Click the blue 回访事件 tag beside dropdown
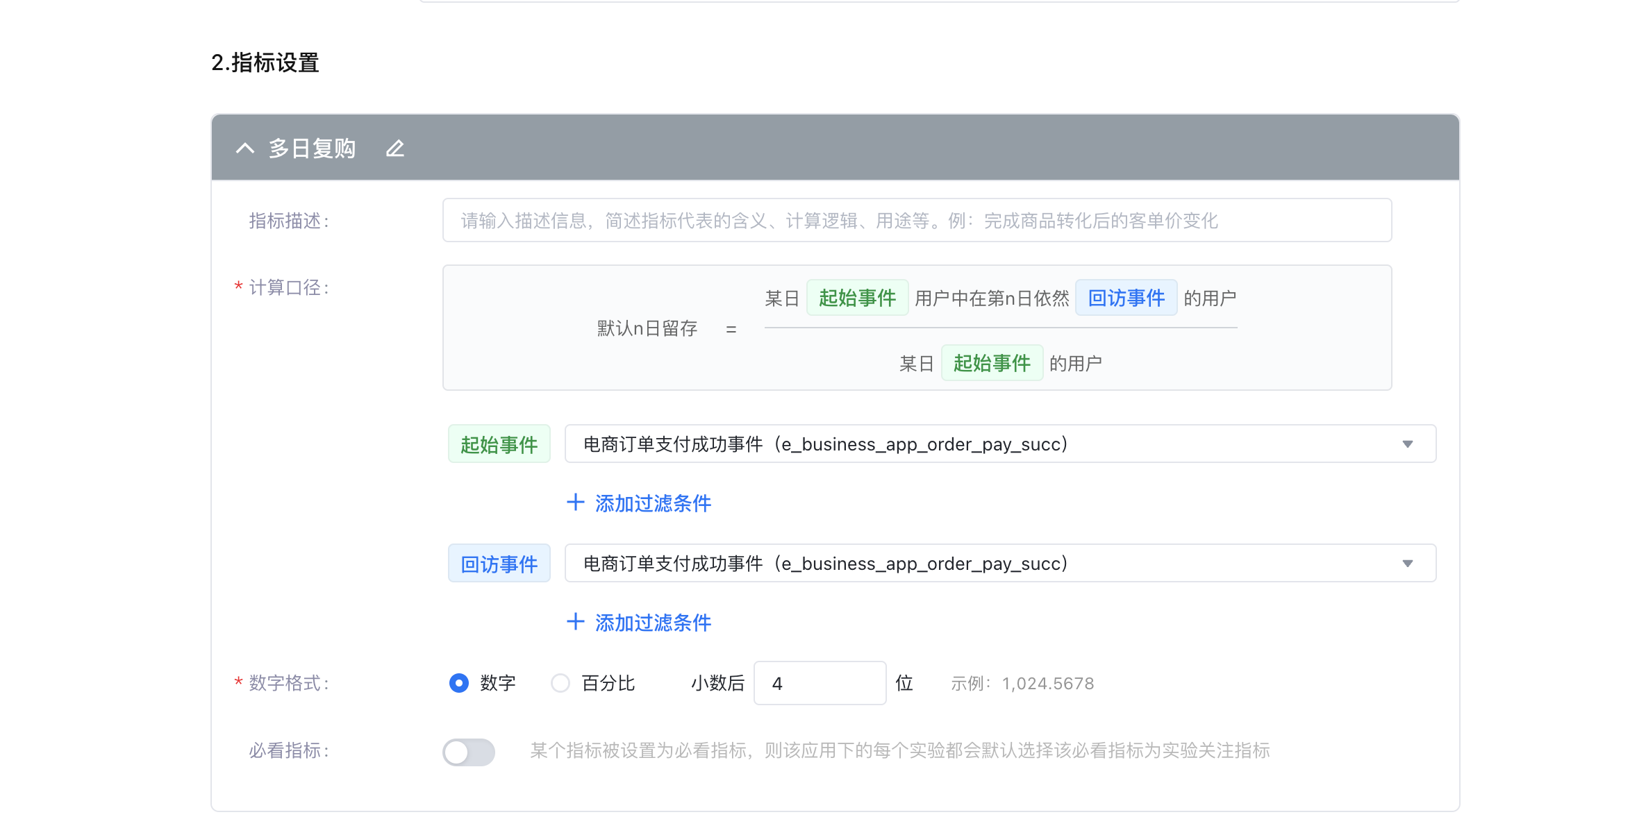This screenshot has width=1646, height=826. 499,564
